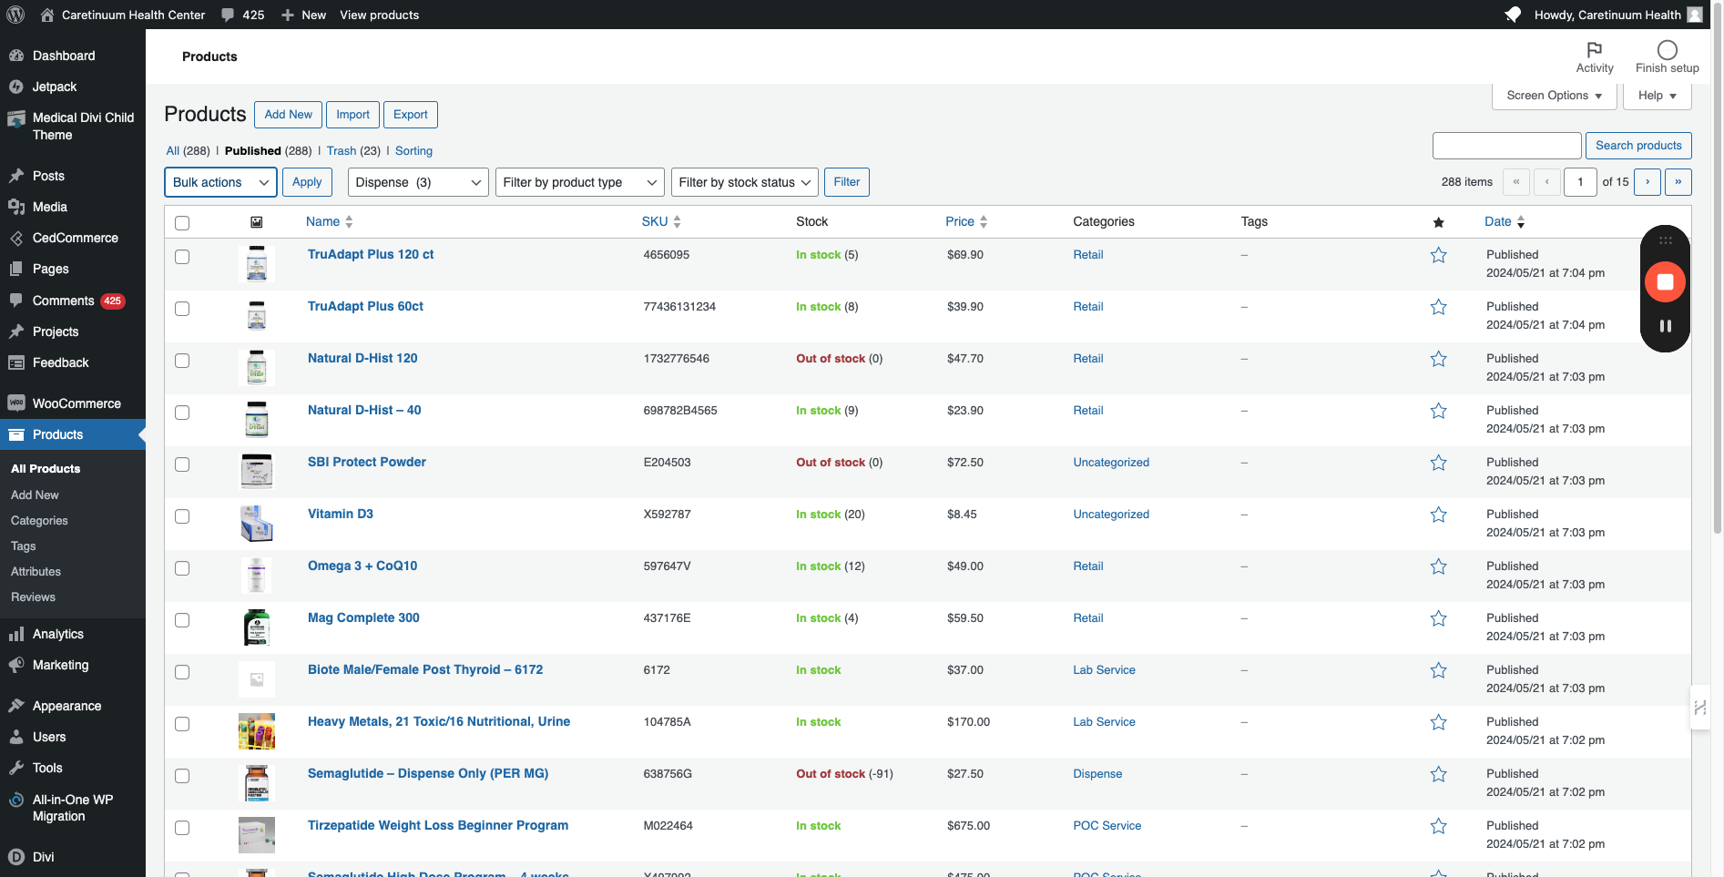Click the red stop recording button
Viewport: 1724px width, 877px height.
click(x=1665, y=282)
